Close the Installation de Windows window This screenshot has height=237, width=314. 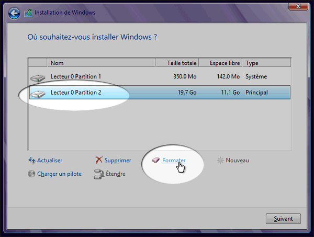(x=298, y=6)
